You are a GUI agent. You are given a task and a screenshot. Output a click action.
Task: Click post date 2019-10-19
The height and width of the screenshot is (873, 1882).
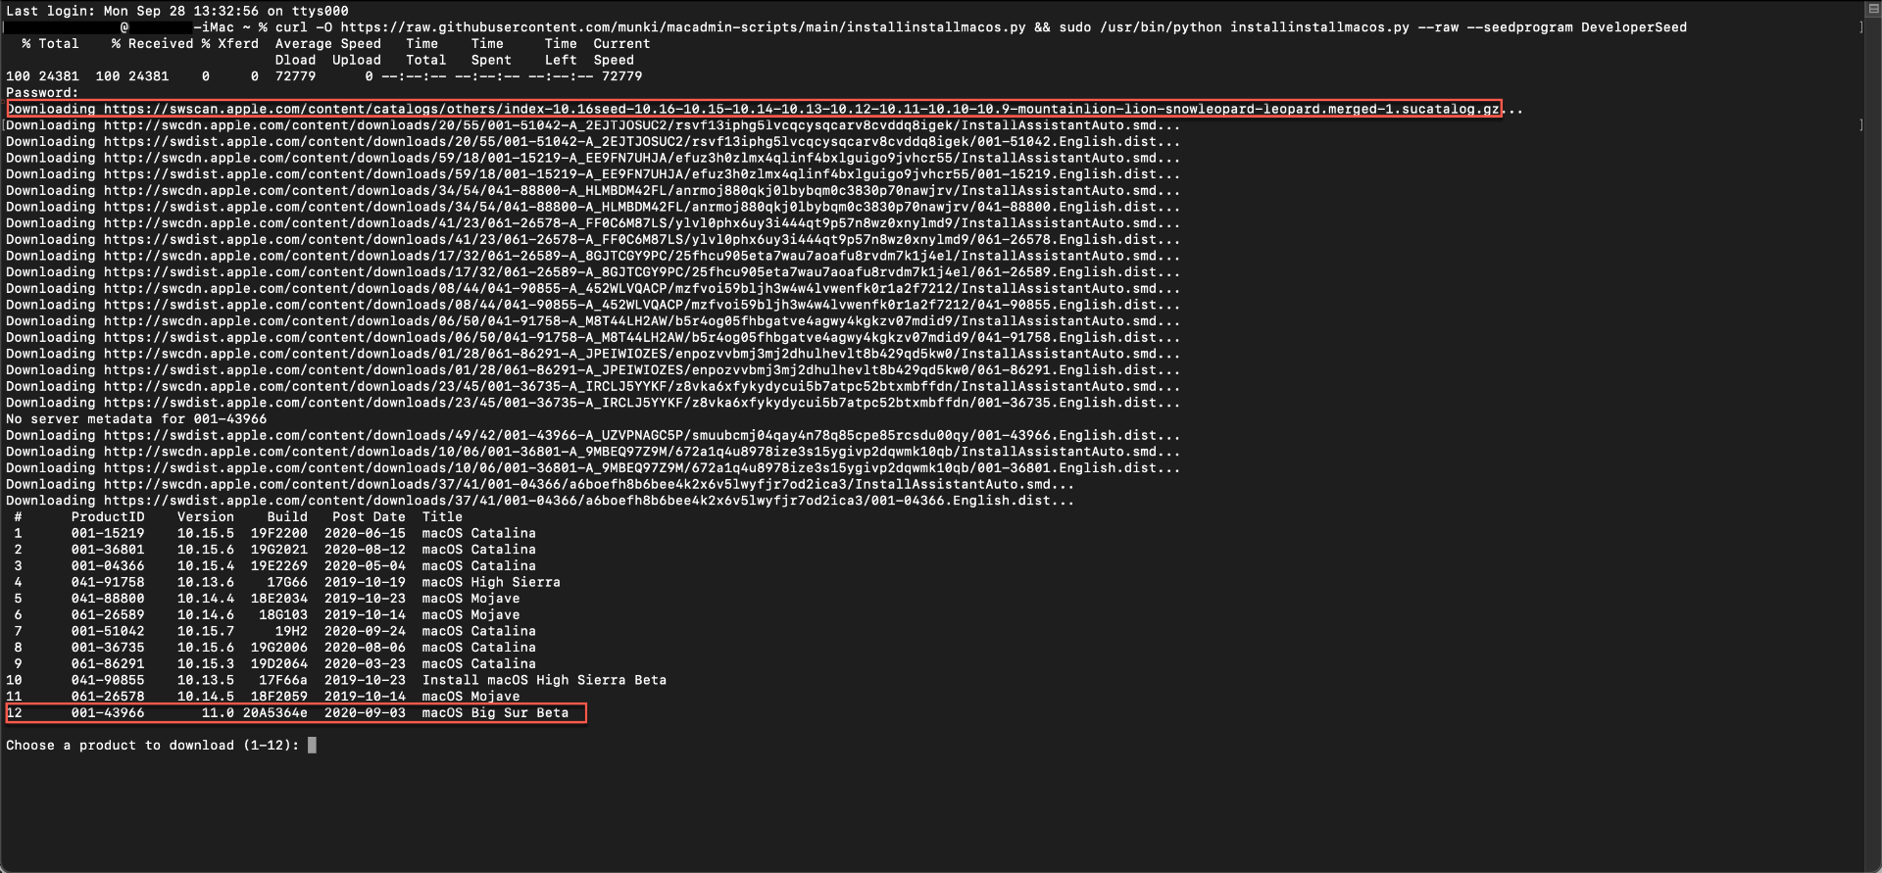365,583
